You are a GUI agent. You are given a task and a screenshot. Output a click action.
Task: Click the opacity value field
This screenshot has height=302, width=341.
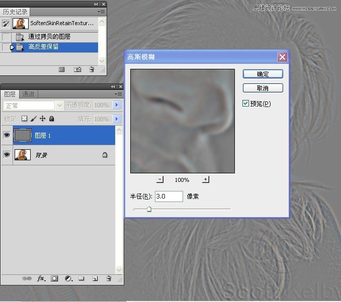(x=103, y=105)
